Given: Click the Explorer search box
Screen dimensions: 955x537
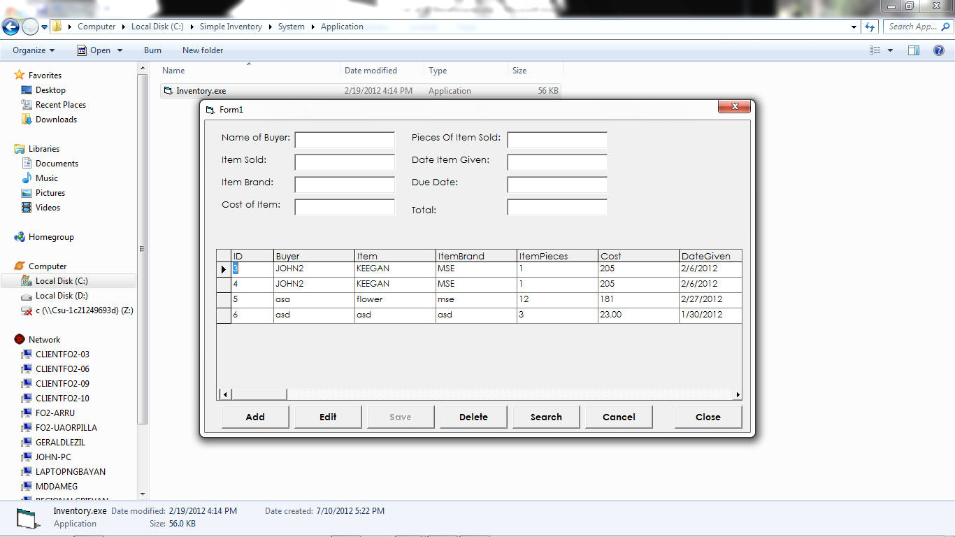Looking at the screenshot, I should 918,27.
